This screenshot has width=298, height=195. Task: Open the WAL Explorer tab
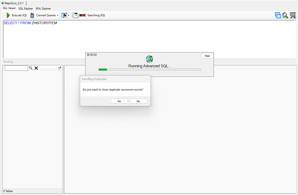43,9
